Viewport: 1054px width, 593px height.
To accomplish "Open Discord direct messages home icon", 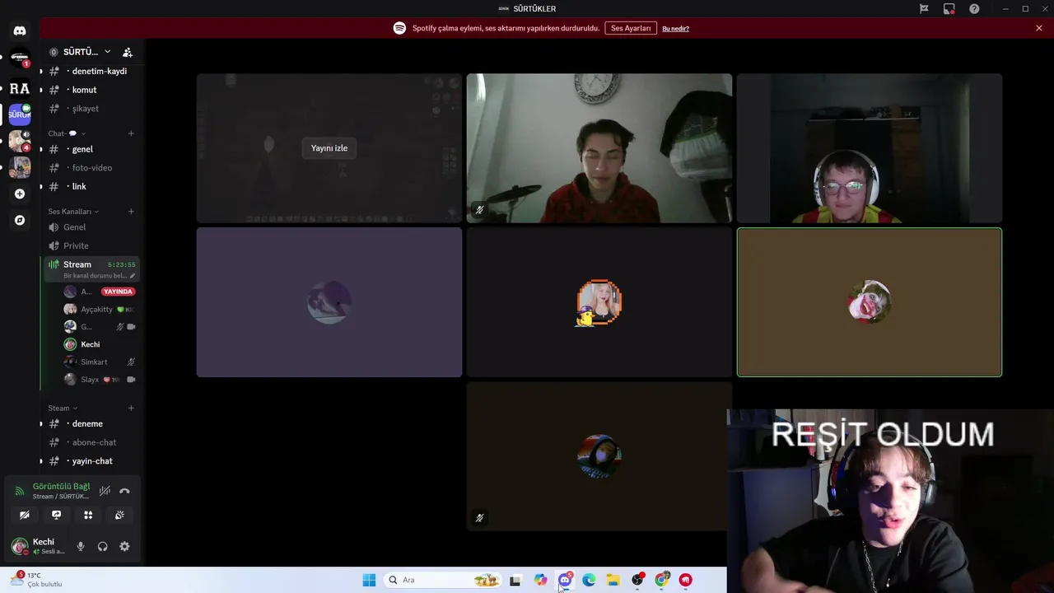I will click(20, 31).
